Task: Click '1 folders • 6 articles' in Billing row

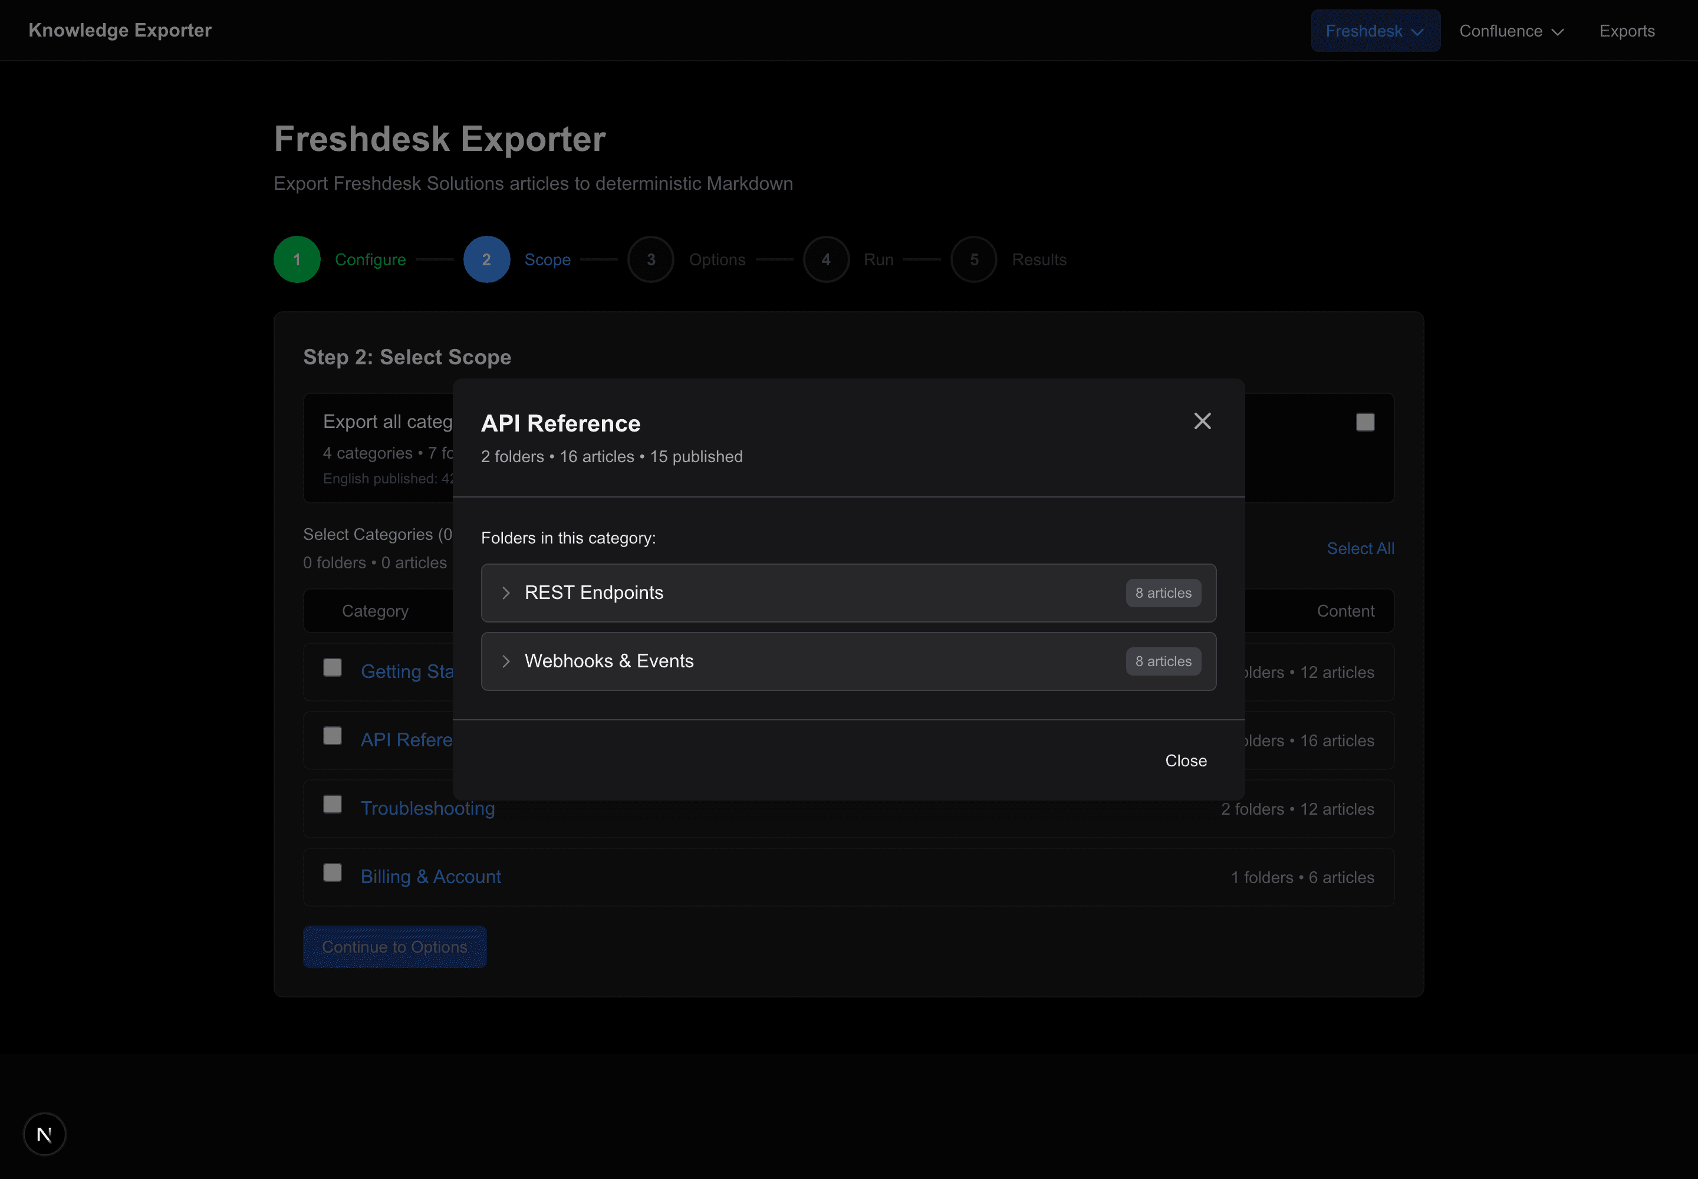Action: pyautogui.click(x=1303, y=878)
